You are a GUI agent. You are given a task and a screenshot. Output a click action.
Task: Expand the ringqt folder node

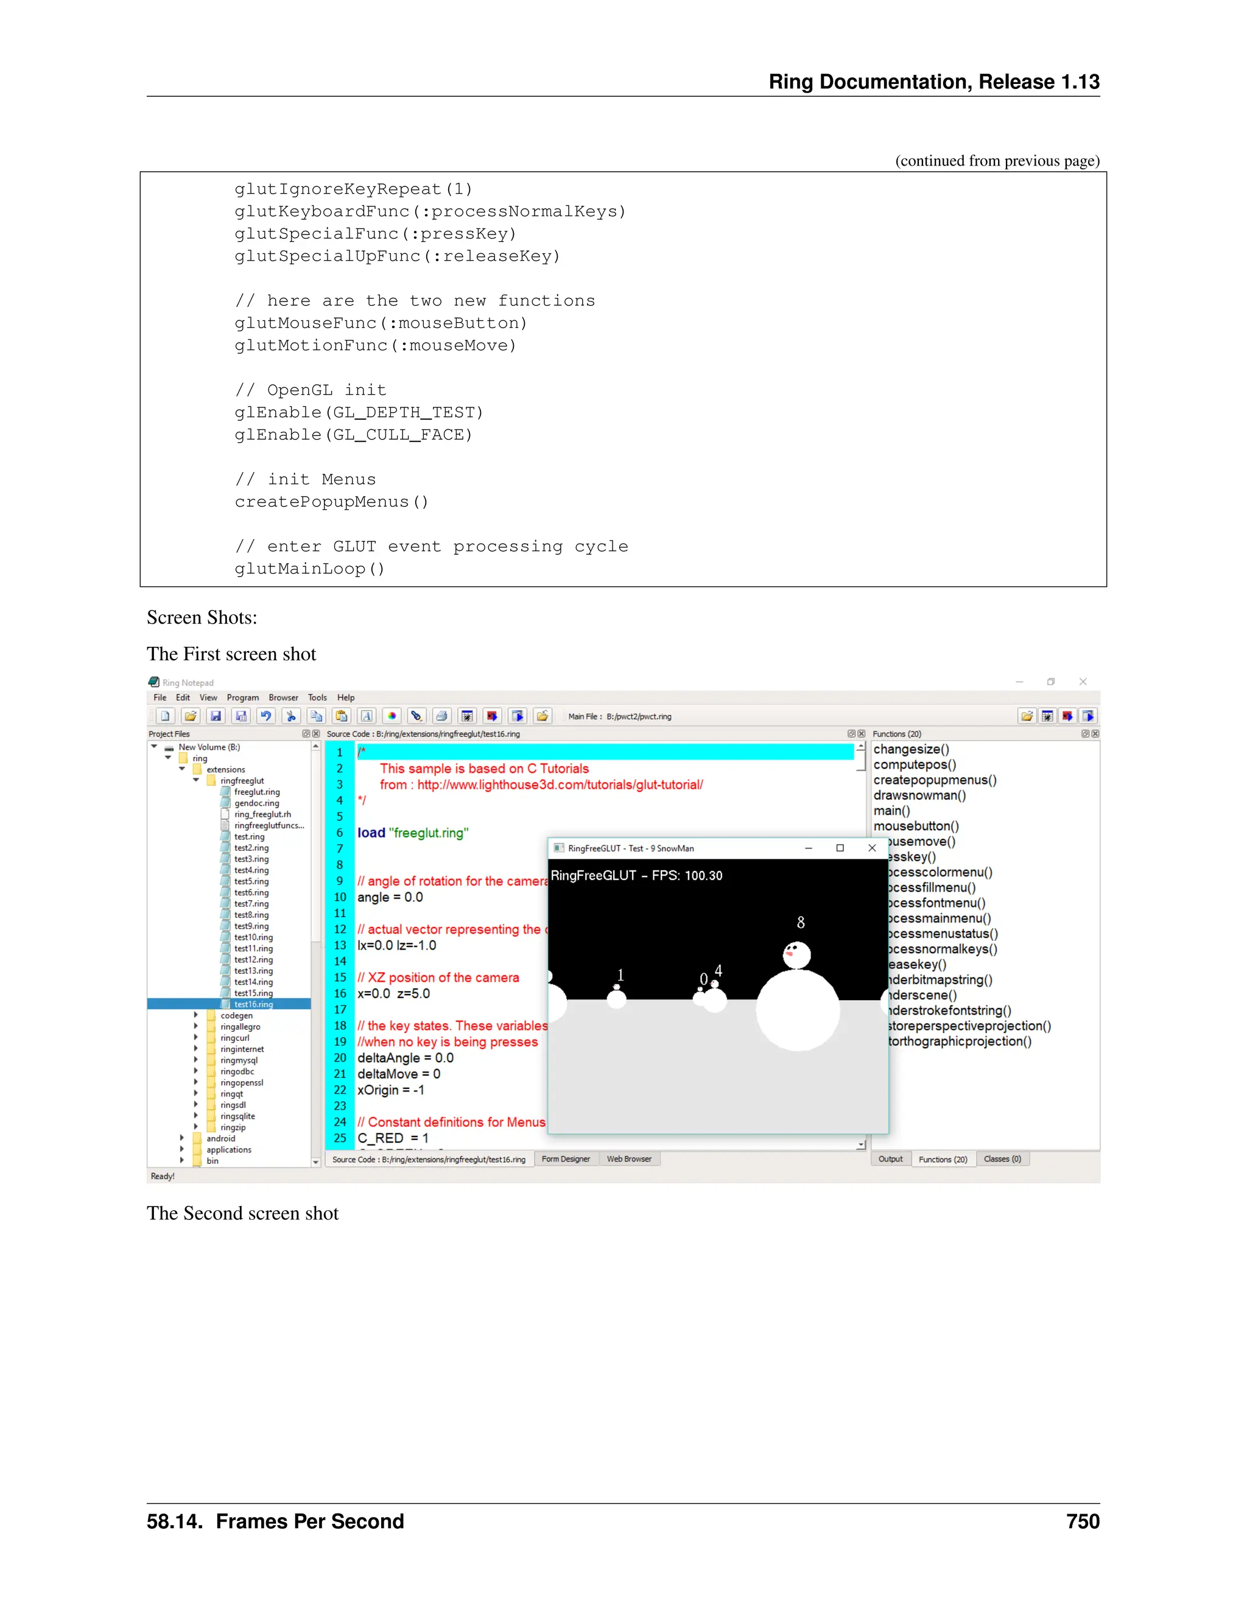(196, 1094)
